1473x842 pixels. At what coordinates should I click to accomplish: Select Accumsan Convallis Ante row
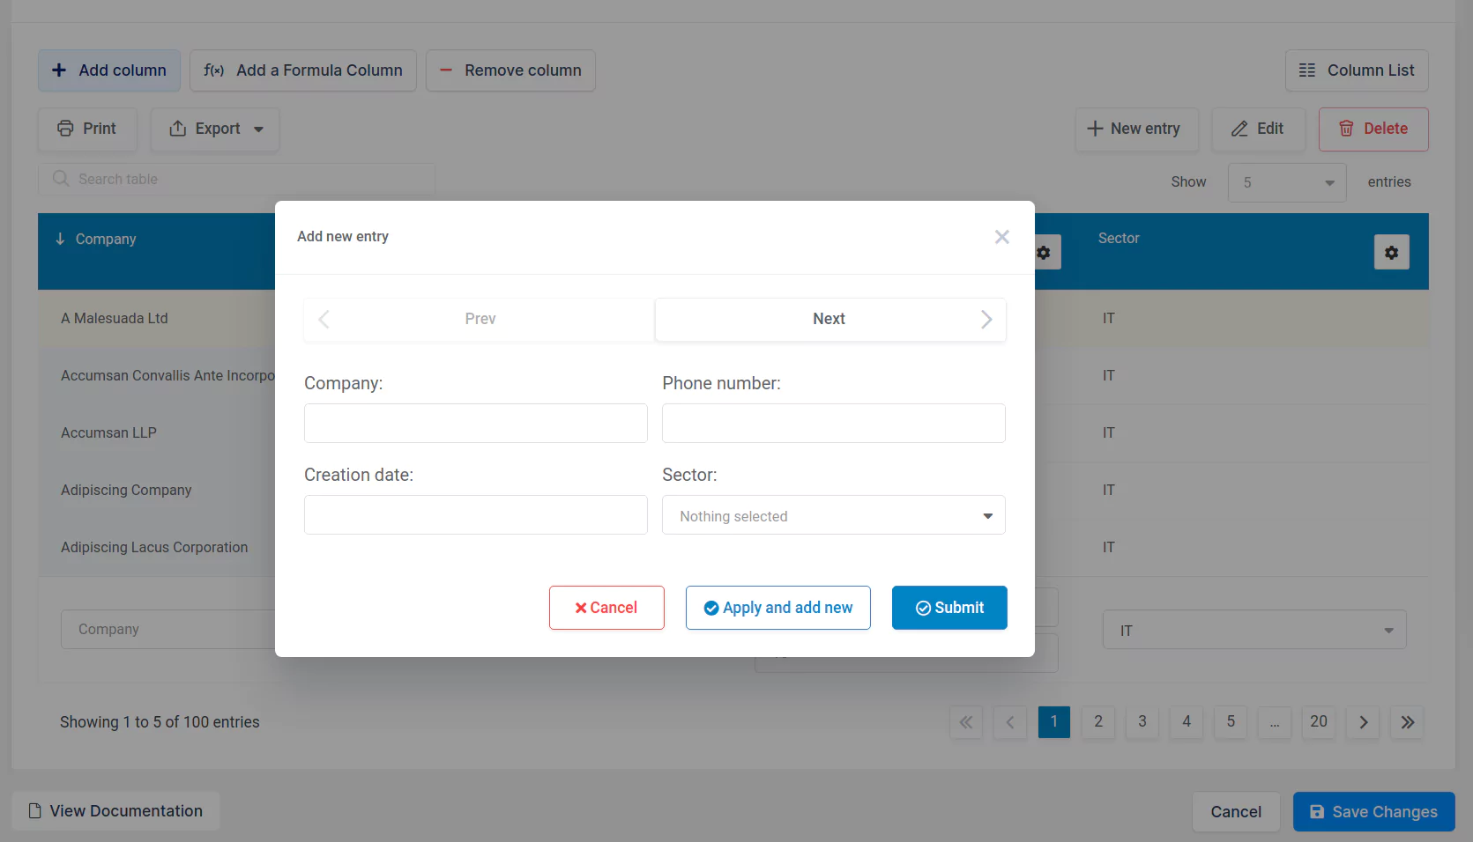click(167, 375)
